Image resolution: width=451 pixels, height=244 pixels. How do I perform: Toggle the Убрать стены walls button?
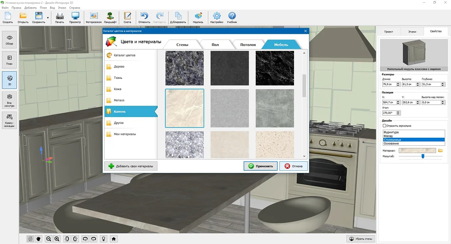[361, 239]
